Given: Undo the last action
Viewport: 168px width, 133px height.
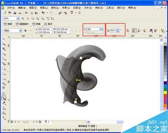Looking at the screenshot, I should click(x=43, y=13).
